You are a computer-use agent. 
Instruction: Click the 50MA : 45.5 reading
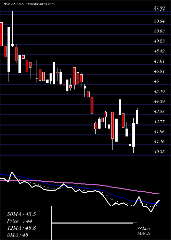click(21, 214)
